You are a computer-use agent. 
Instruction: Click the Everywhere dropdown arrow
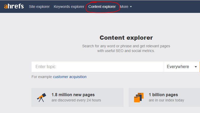coord(196,67)
